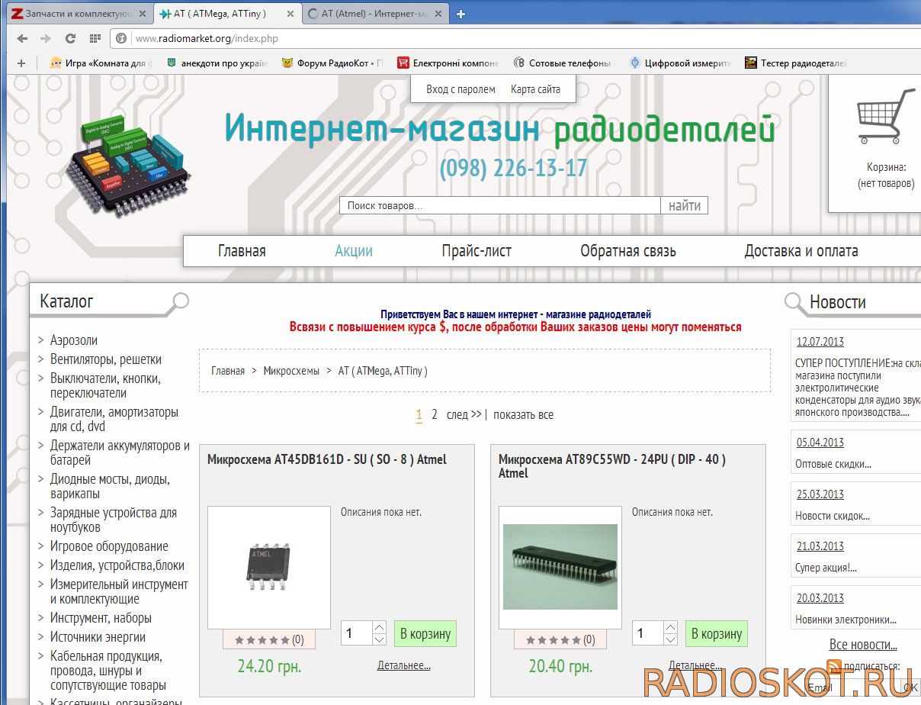Expand the Источники энергии category
This screenshot has height=705, width=921.
point(98,637)
